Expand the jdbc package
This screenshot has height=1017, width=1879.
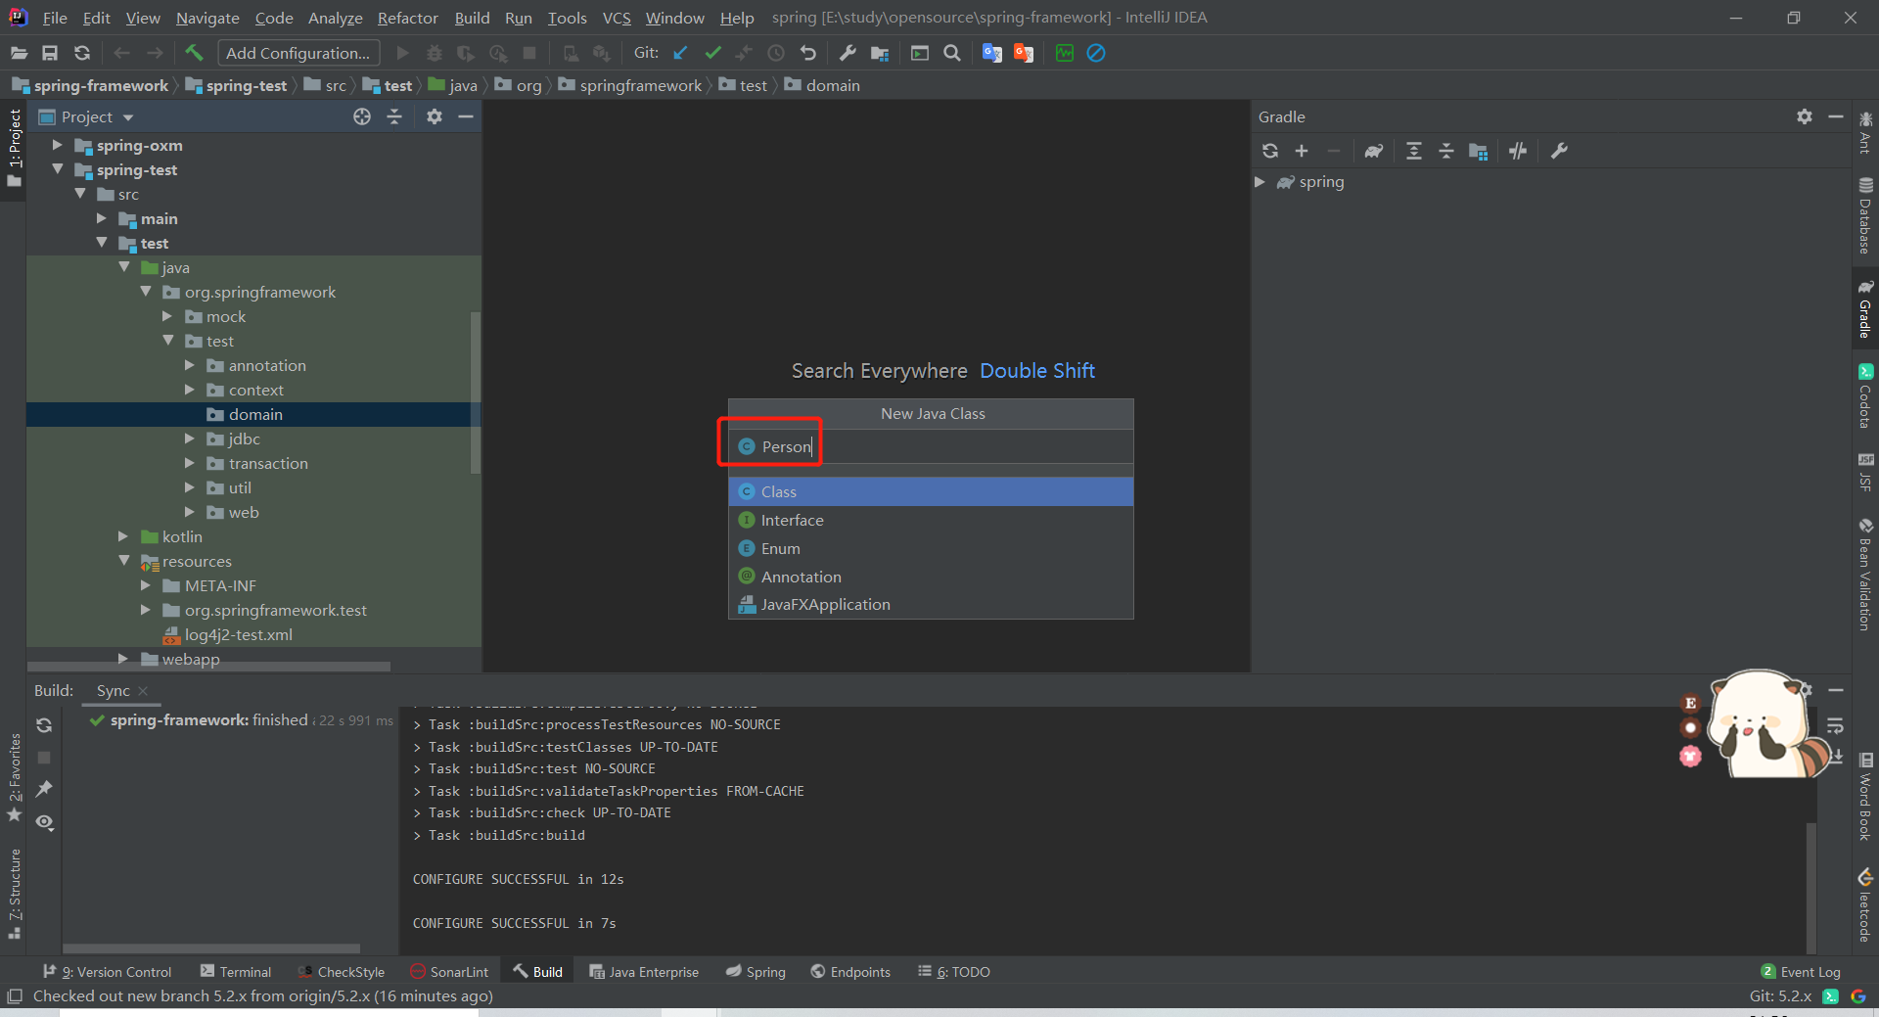(190, 439)
